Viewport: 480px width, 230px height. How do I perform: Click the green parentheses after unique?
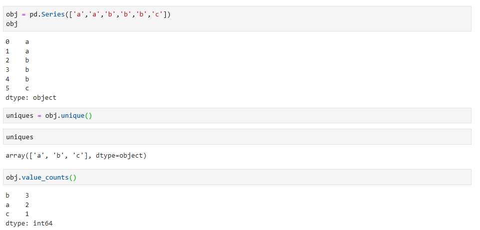pyautogui.click(x=88, y=116)
